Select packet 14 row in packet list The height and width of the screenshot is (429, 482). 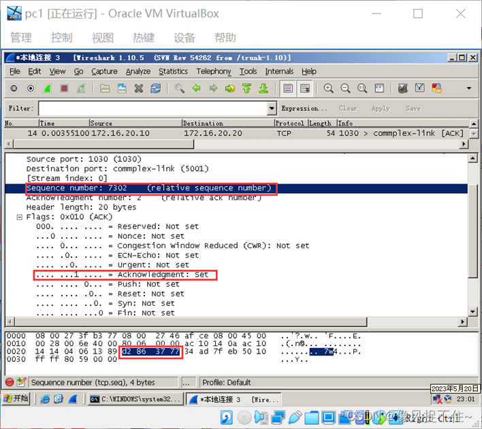(237, 133)
